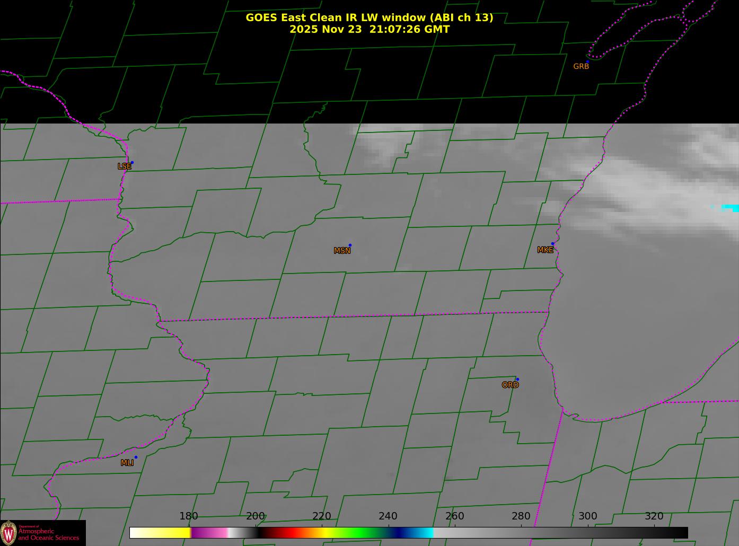Click the 240 colorbar tick label
This screenshot has width=739, height=546.
click(x=388, y=516)
